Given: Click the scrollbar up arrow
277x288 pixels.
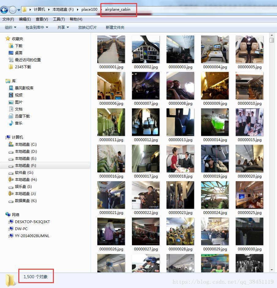Looking at the screenshot, I should tap(272, 35).
